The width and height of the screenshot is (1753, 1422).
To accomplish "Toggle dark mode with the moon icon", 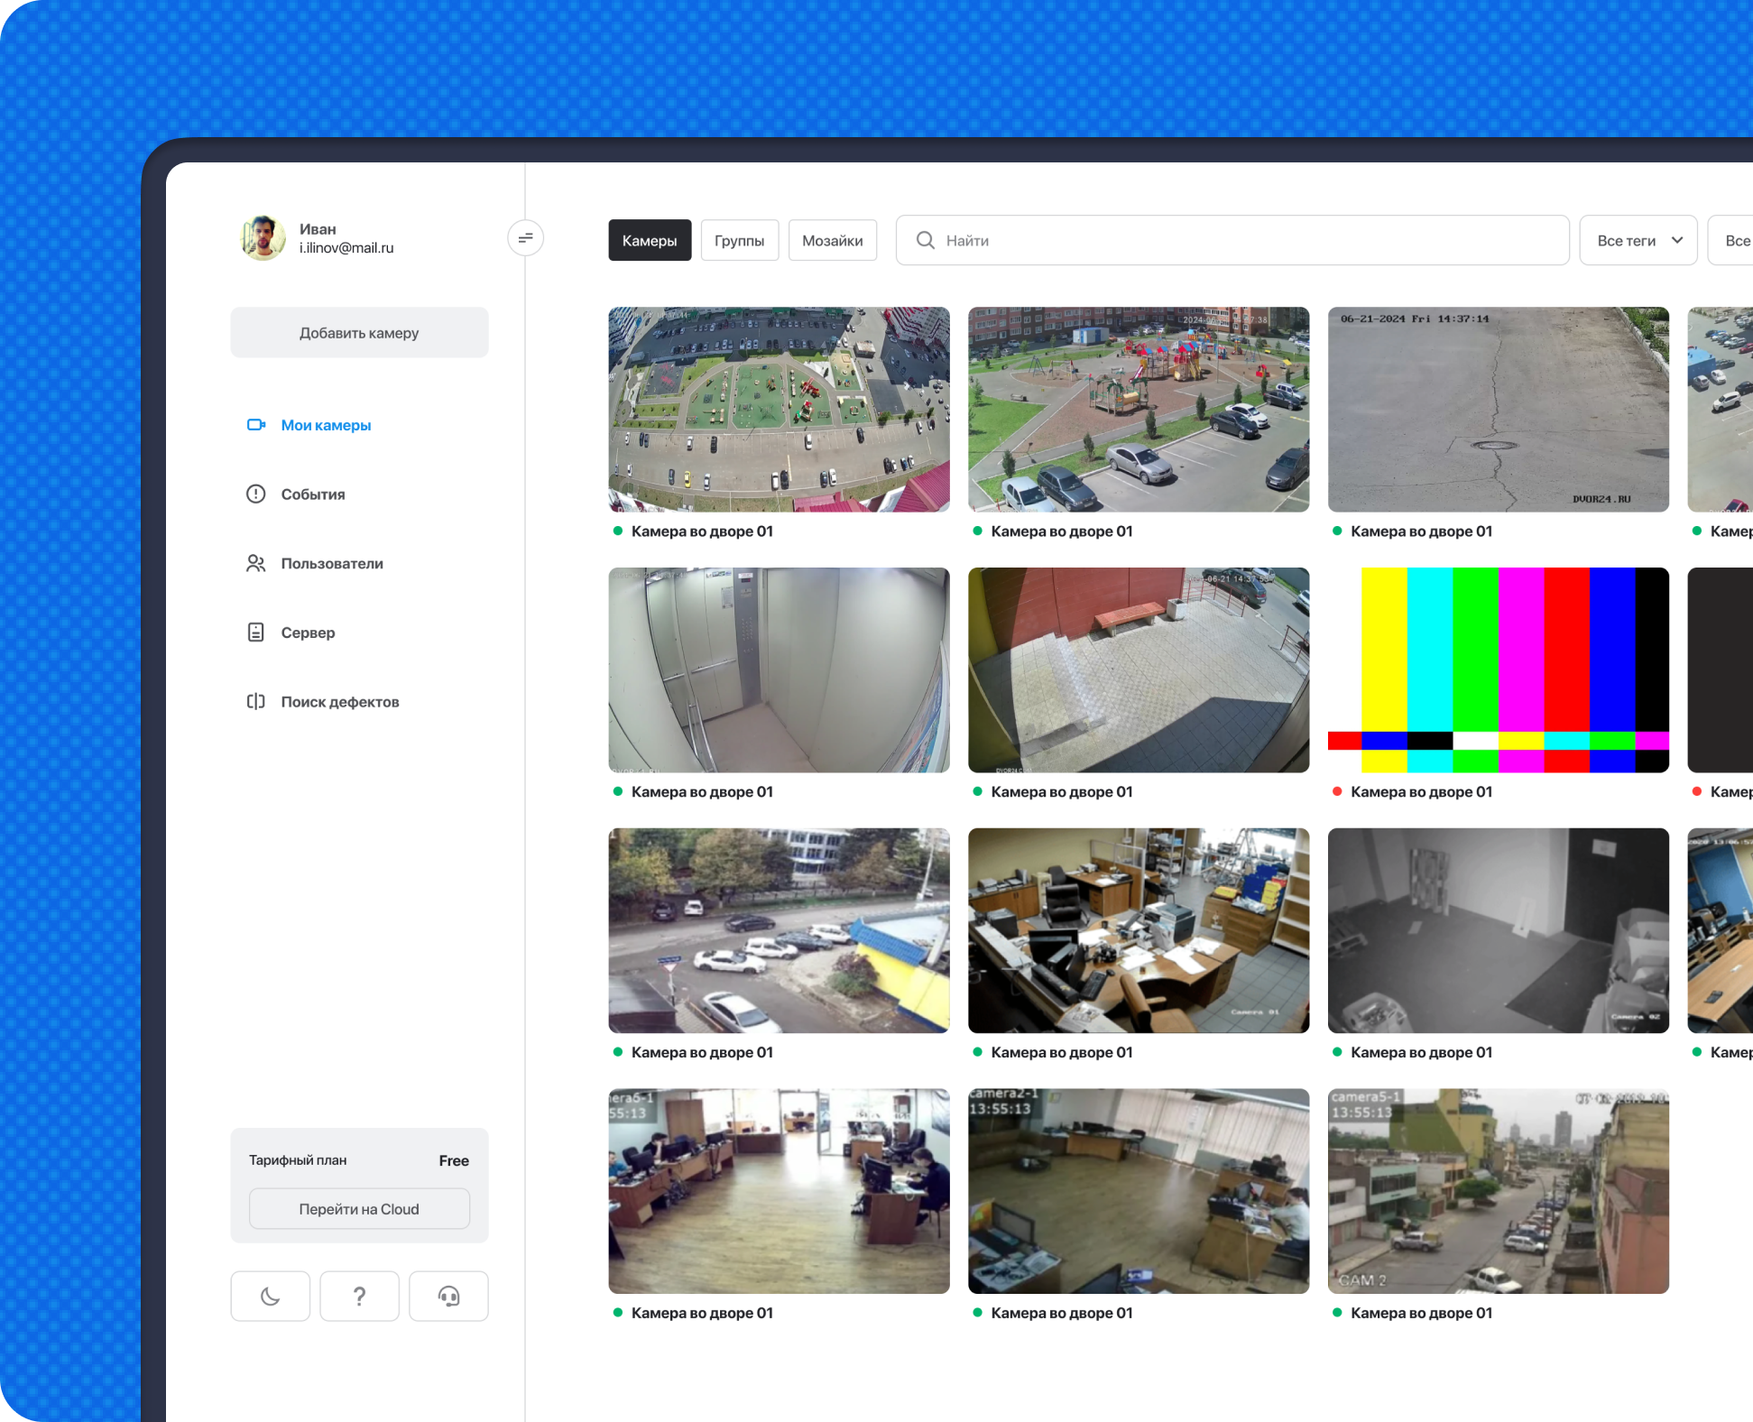I will coord(270,1297).
